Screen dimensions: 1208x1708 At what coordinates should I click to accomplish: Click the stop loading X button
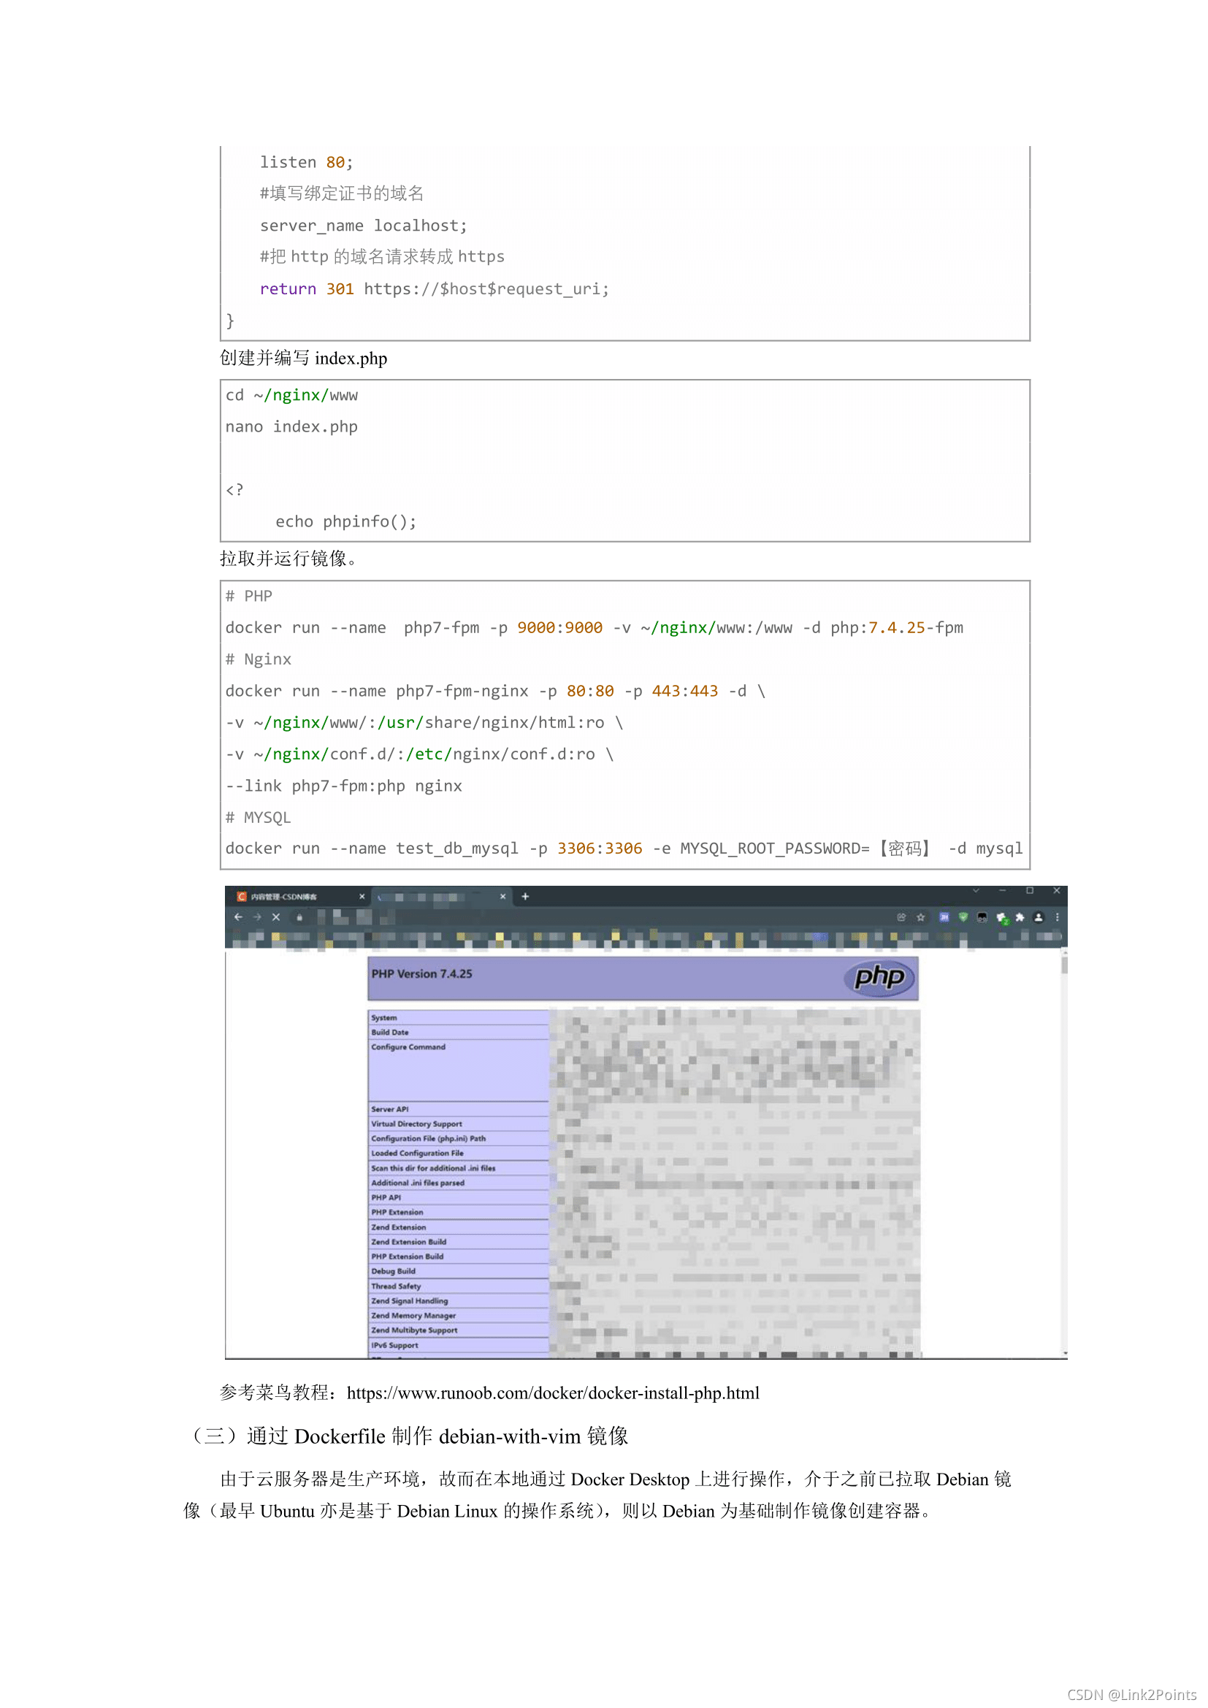[x=276, y=917]
